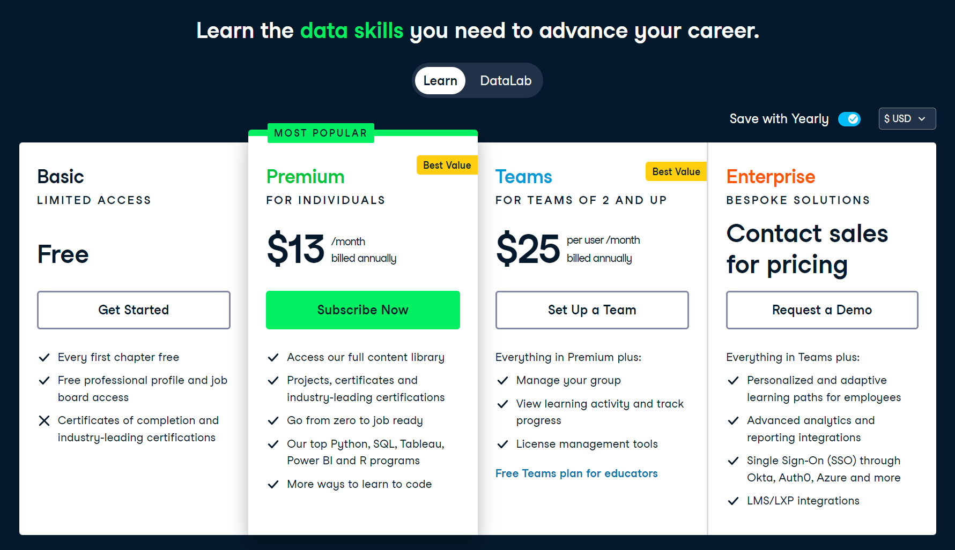
Task: Click the checkmark beside "Every first chapter free"
Action: point(45,357)
